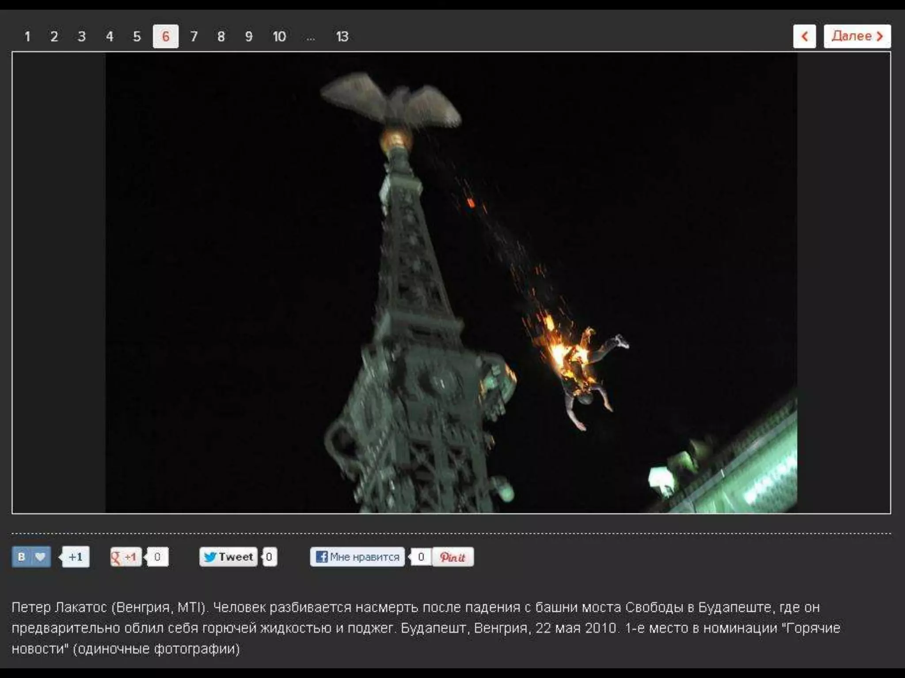The height and width of the screenshot is (678, 905).
Task: Click the Tweet share count
Action: coord(269,557)
